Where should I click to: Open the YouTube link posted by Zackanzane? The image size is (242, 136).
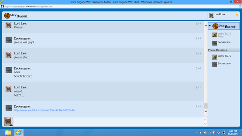tap(44, 110)
